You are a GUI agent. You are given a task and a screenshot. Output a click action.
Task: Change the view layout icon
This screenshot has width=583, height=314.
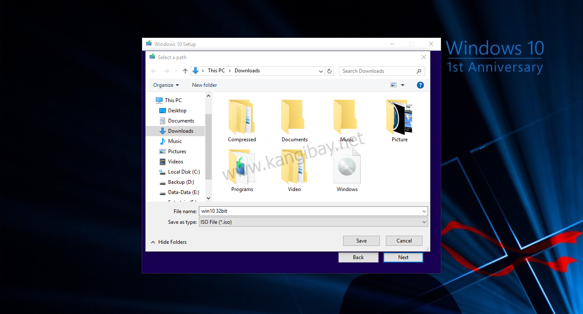coord(394,85)
